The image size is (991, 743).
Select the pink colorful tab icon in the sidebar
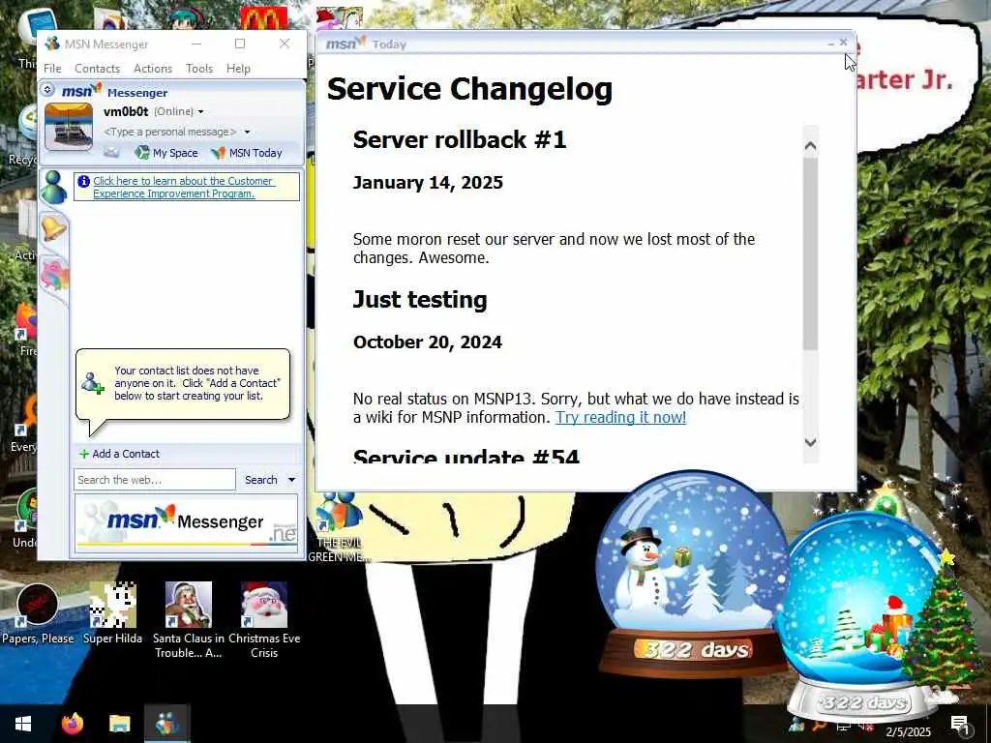pyautogui.click(x=54, y=276)
